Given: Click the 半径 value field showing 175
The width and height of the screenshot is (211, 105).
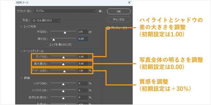Looking at the screenshot, I should pos(83,32).
